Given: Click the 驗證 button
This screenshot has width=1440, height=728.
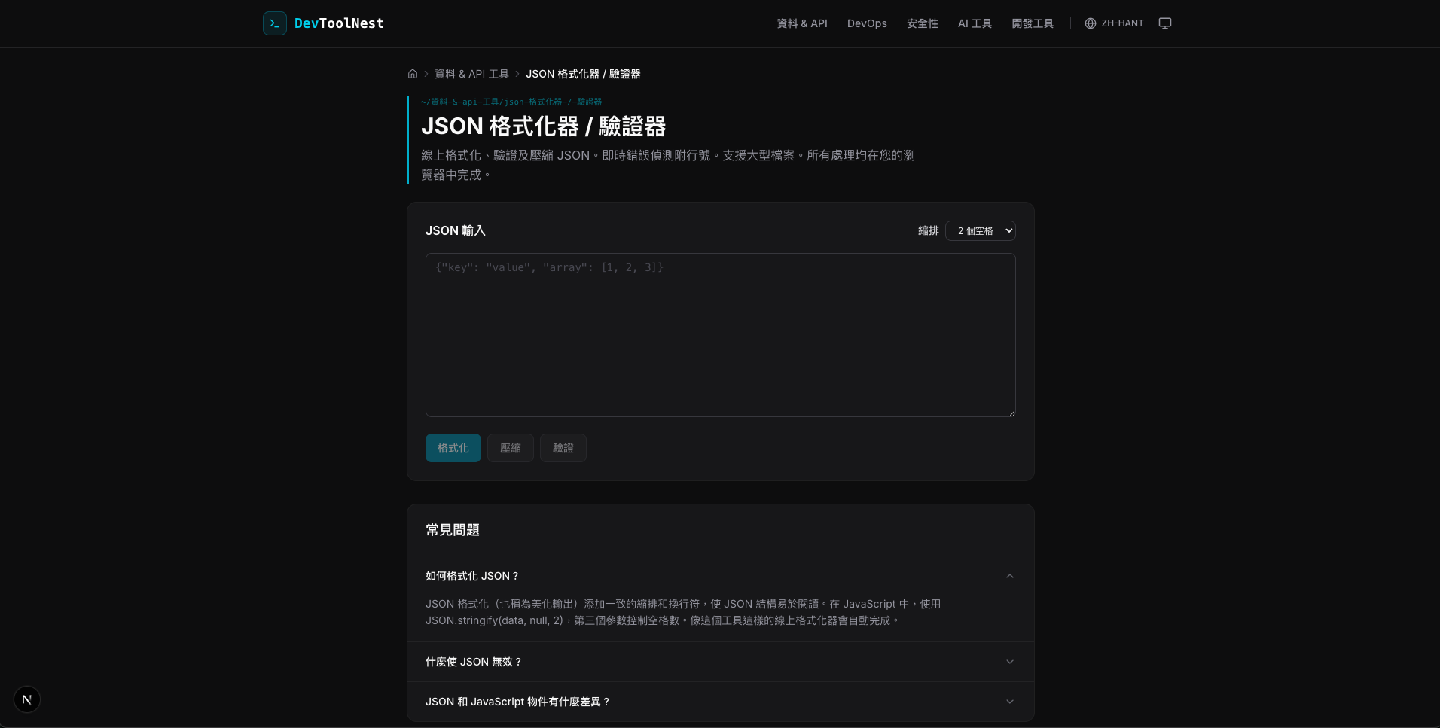Looking at the screenshot, I should pos(563,448).
